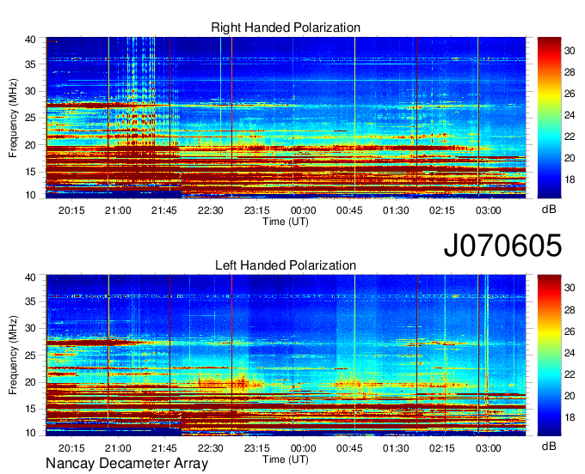Viewport: 585px width, 474px height.
Task: Click the 40 MHz frequency tick of Left Handed plot
Action: (31, 276)
